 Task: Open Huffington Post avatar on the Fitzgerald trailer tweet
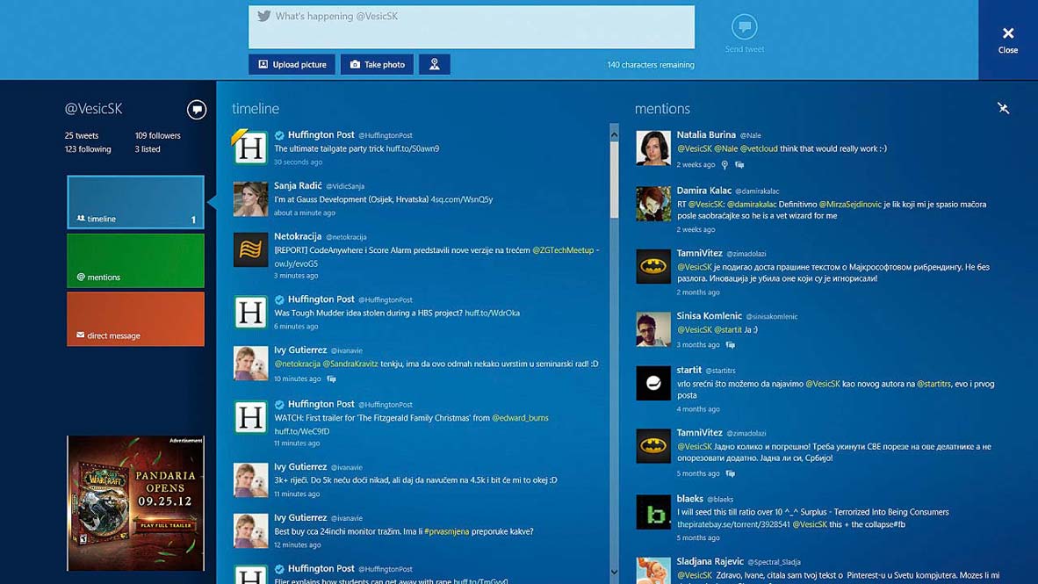(250, 416)
